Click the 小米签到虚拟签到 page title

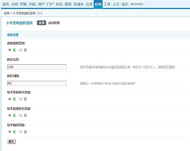[19, 23]
